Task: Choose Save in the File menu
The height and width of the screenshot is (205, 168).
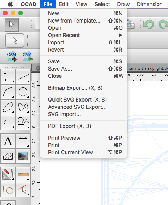Action: pos(83,61)
